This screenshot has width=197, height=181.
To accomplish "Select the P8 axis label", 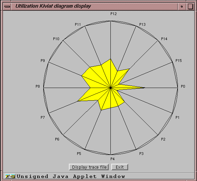I will pyautogui.click(x=38, y=86).
